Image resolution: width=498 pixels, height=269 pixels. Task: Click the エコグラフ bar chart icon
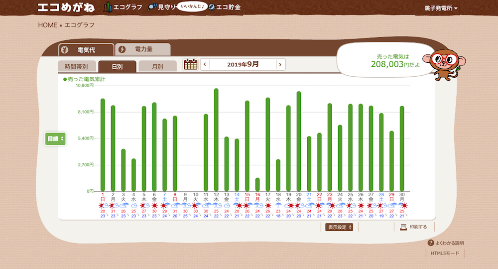pyautogui.click(x=108, y=7)
